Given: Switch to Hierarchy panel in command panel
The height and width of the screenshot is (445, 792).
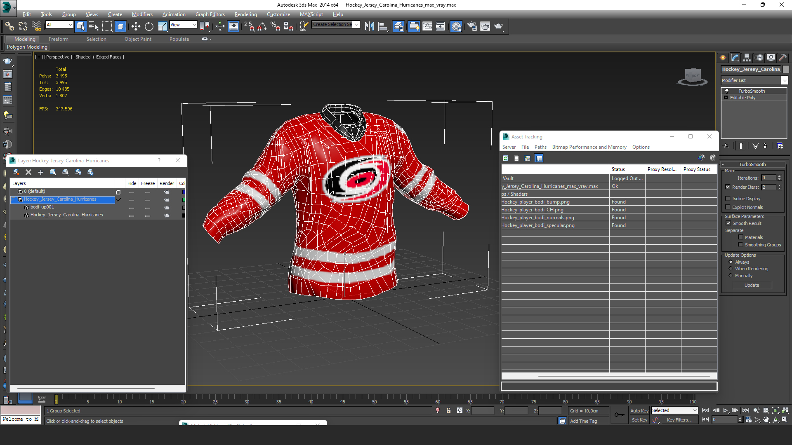Looking at the screenshot, I should point(747,58).
